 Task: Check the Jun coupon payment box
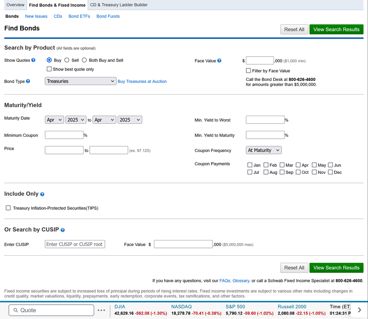point(331,165)
